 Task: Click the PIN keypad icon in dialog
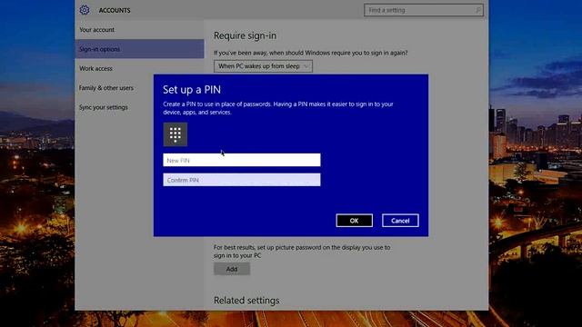[176, 134]
